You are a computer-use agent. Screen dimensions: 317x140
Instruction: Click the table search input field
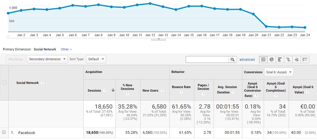[x=207, y=59]
